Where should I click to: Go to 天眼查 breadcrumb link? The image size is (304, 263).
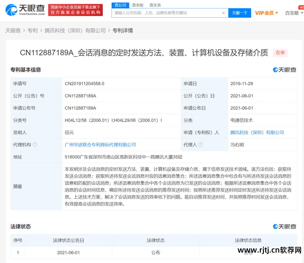point(13,31)
